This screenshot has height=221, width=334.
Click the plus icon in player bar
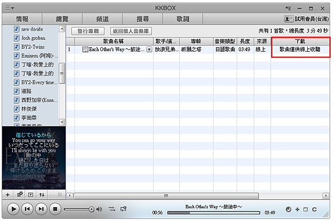click(x=297, y=209)
